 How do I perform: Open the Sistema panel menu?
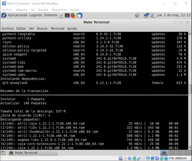point(50,15)
